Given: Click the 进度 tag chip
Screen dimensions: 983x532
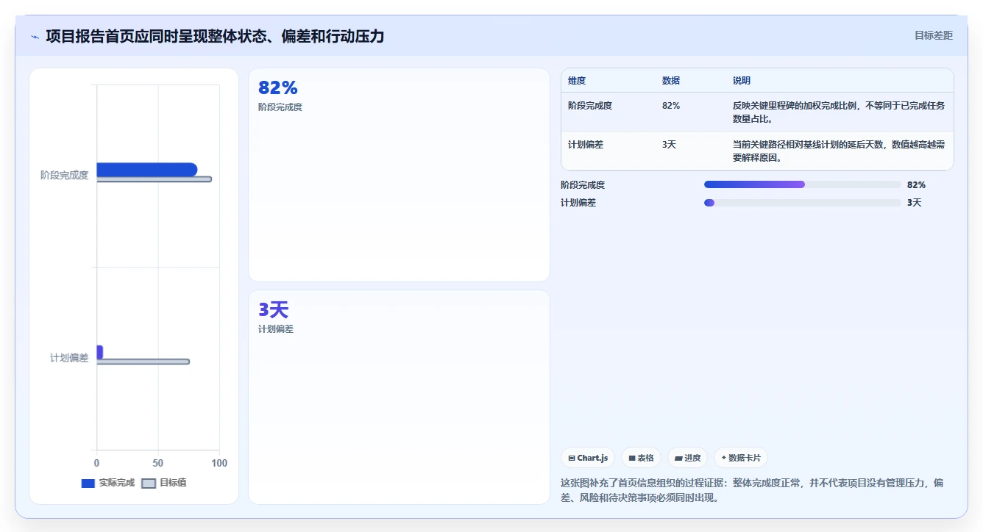Looking at the screenshot, I should click(687, 458).
